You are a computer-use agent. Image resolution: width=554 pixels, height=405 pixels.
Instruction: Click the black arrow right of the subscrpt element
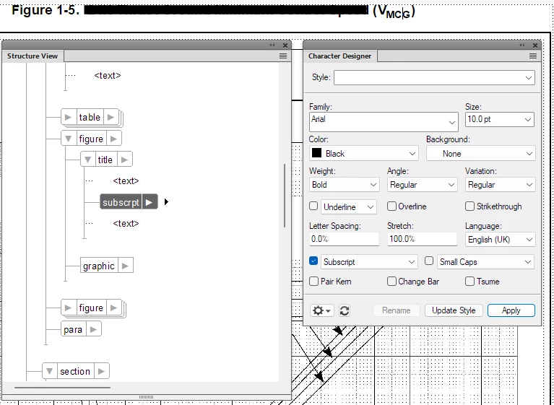(166, 202)
